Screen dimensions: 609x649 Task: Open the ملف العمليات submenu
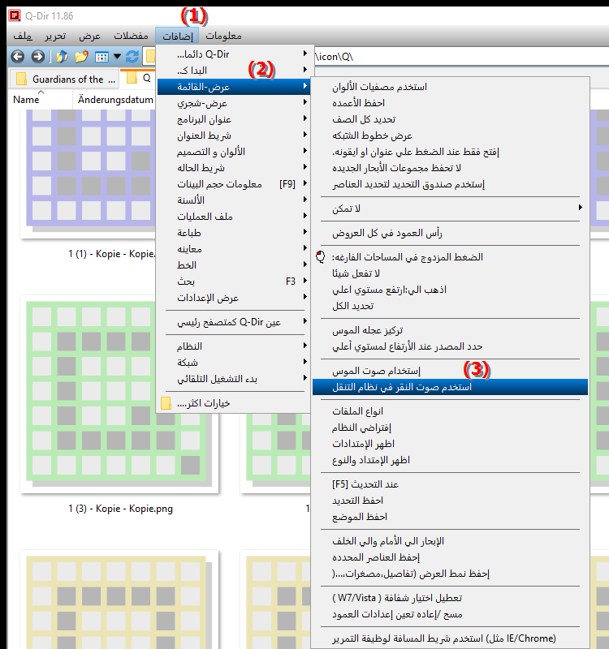click(x=234, y=217)
